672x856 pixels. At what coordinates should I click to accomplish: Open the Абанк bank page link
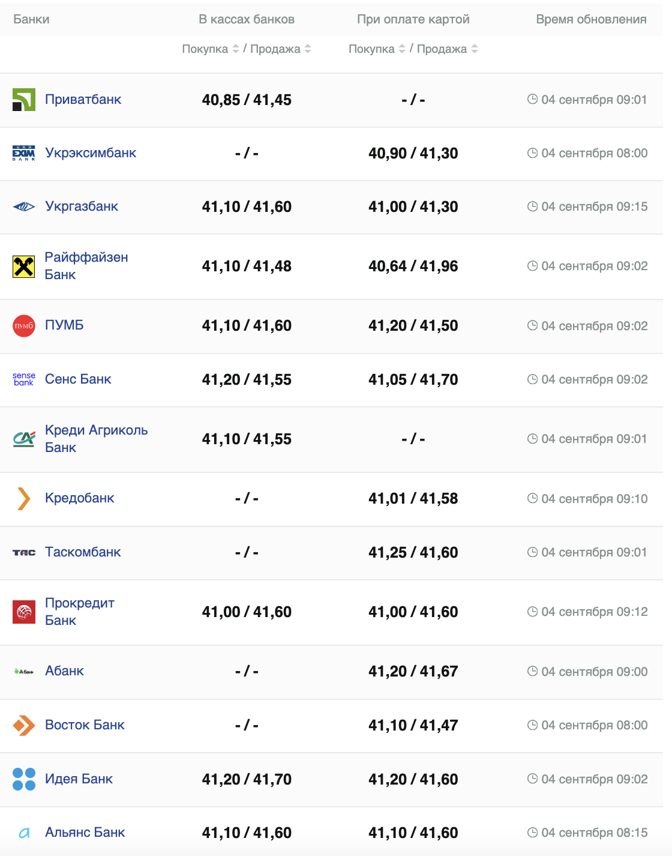point(64,671)
